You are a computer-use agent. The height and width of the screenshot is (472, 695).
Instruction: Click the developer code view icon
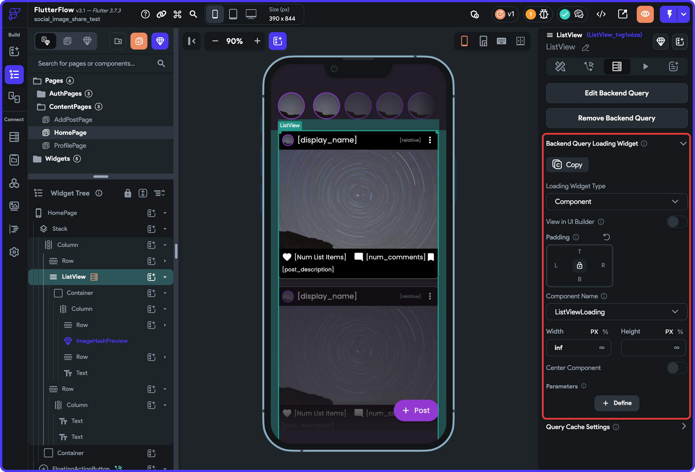point(601,14)
